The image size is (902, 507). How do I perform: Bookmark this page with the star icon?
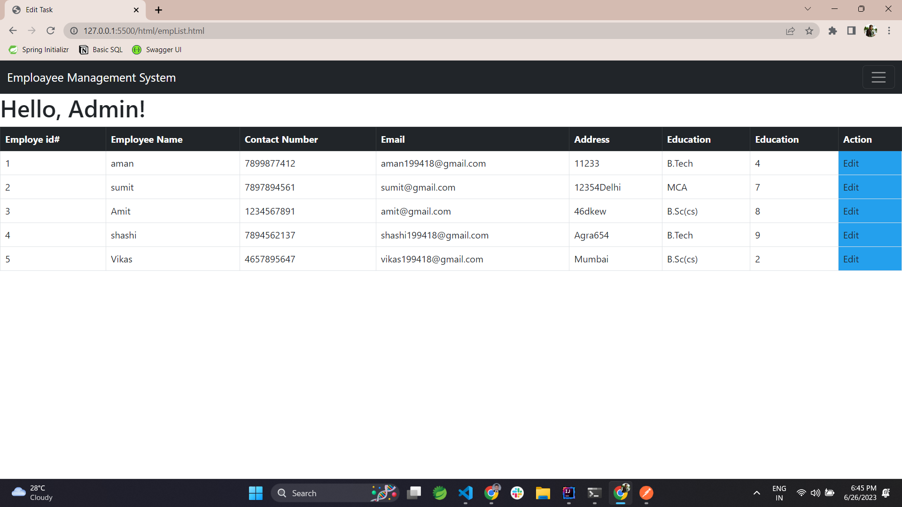point(809,31)
